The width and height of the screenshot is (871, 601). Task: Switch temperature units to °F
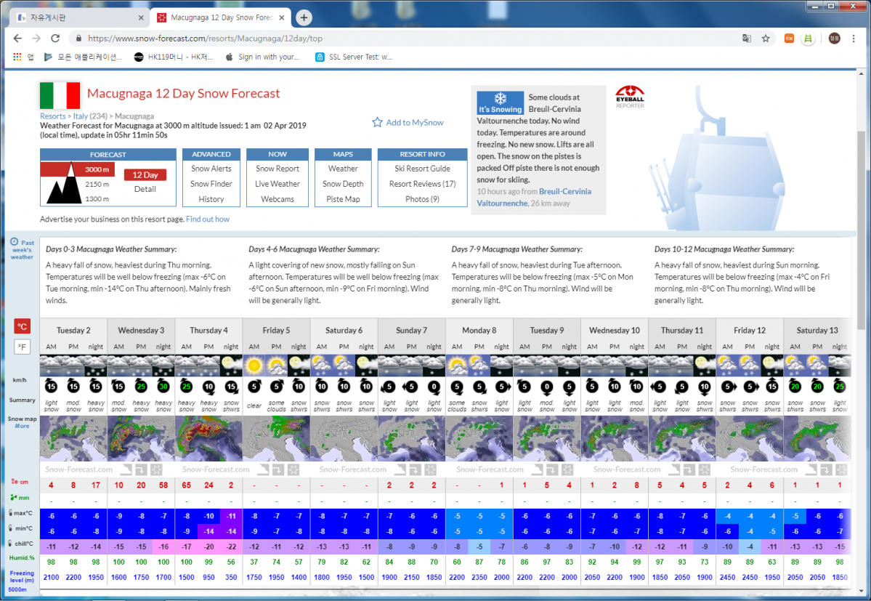click(22, 347)
